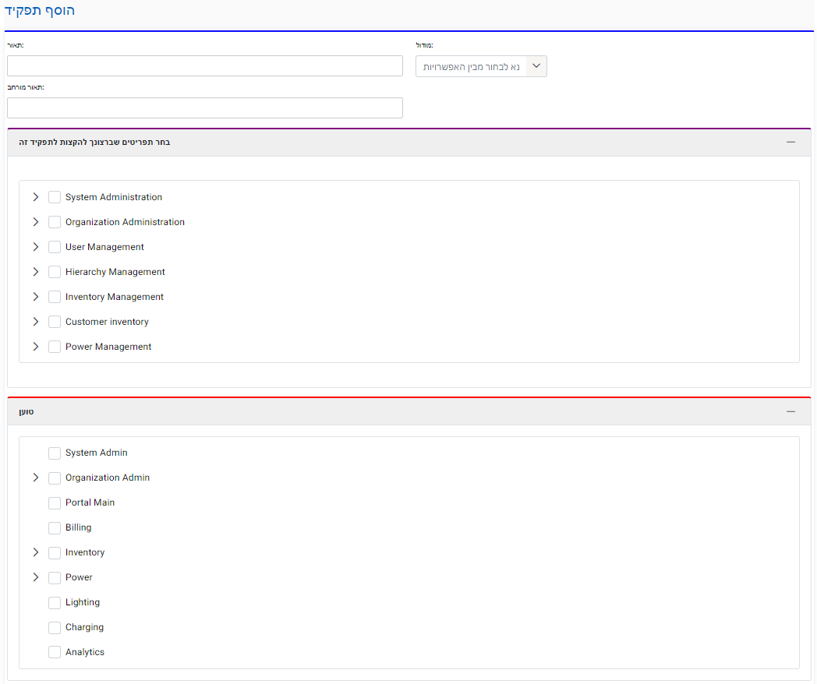817x684 pixels.
Task: Expand the System Administration tree node
Action: (x=36, y=197)
